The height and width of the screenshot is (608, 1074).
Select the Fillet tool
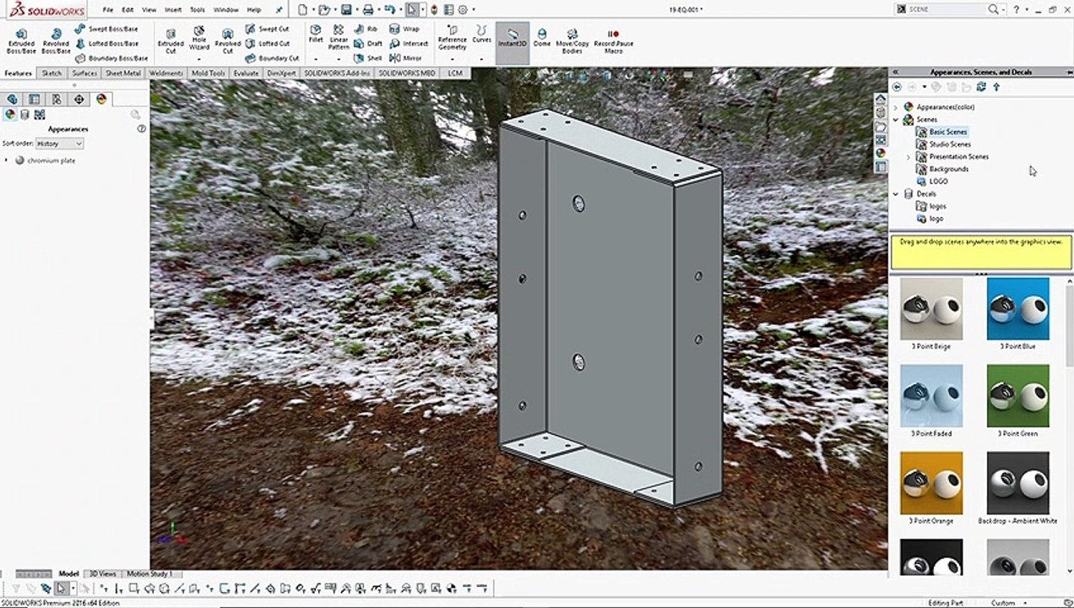(x=316, y=34)
